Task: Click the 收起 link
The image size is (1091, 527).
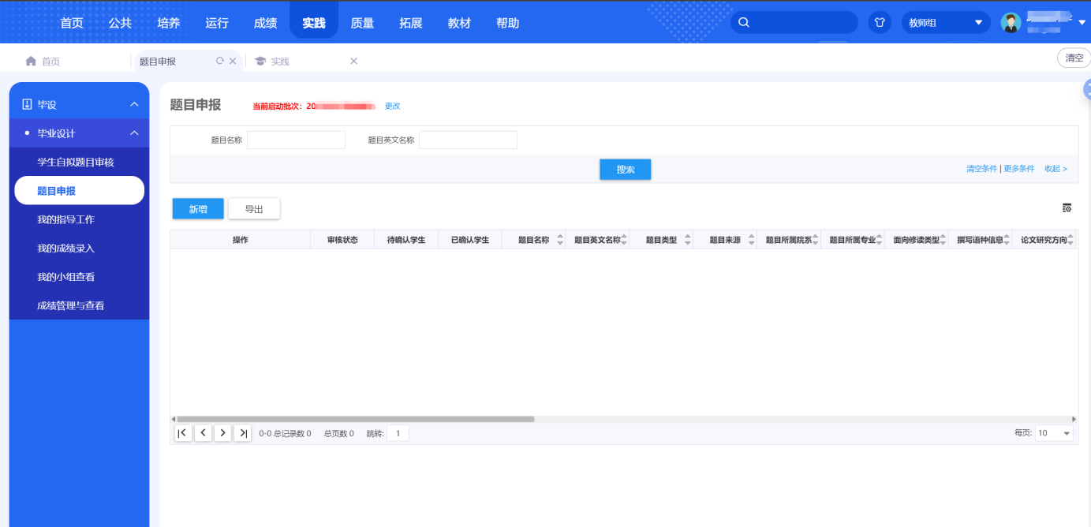Action: 1056,169
